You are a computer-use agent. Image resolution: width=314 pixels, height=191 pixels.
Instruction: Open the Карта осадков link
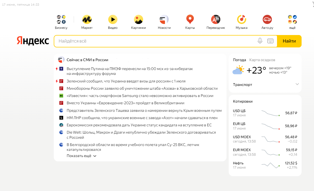coord(262,60)
